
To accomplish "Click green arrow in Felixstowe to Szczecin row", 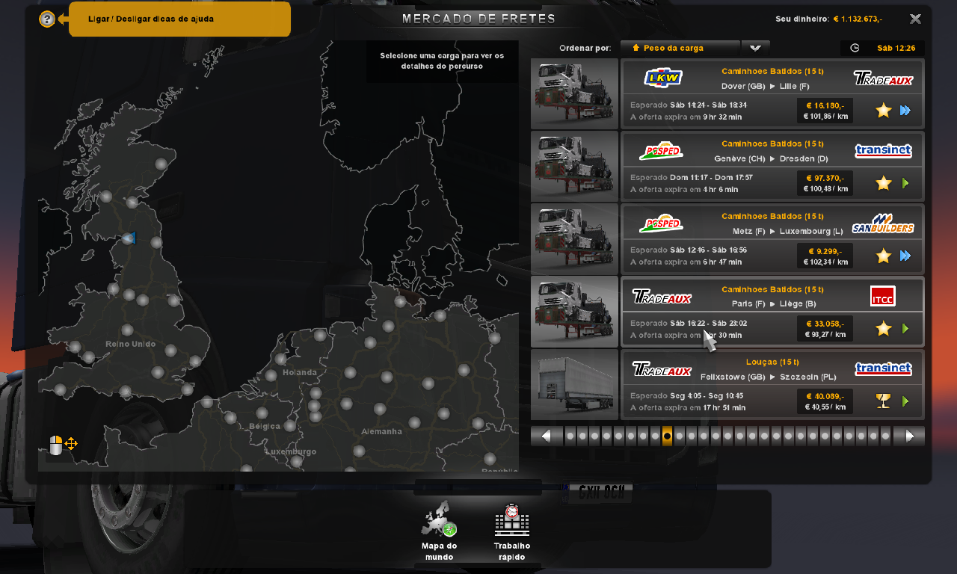I will click(x=905, y=401).
